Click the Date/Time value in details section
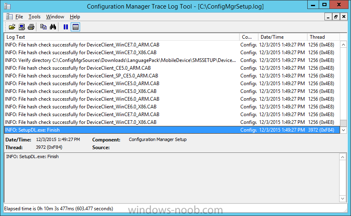 (58, 140)
